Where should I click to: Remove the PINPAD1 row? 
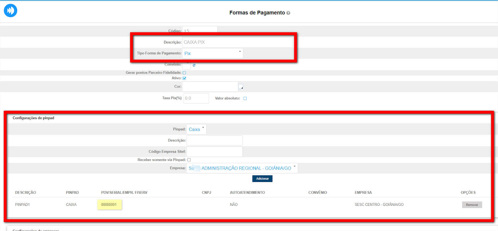[472, 205]
